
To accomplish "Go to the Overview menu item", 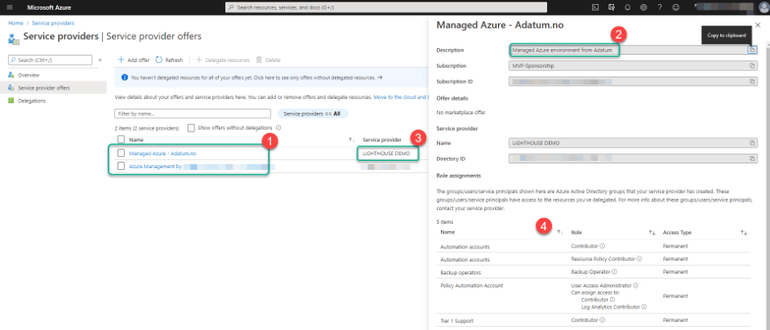I will pyautogui.click(x=29, y=74).
